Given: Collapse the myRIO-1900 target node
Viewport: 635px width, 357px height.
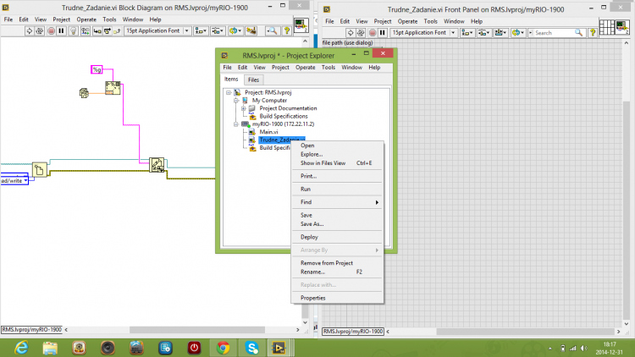Looking at the screenshot, I should point(236,124).
